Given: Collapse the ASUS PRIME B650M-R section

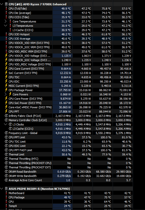Looking at the screenshot, I should coord(2,189).
